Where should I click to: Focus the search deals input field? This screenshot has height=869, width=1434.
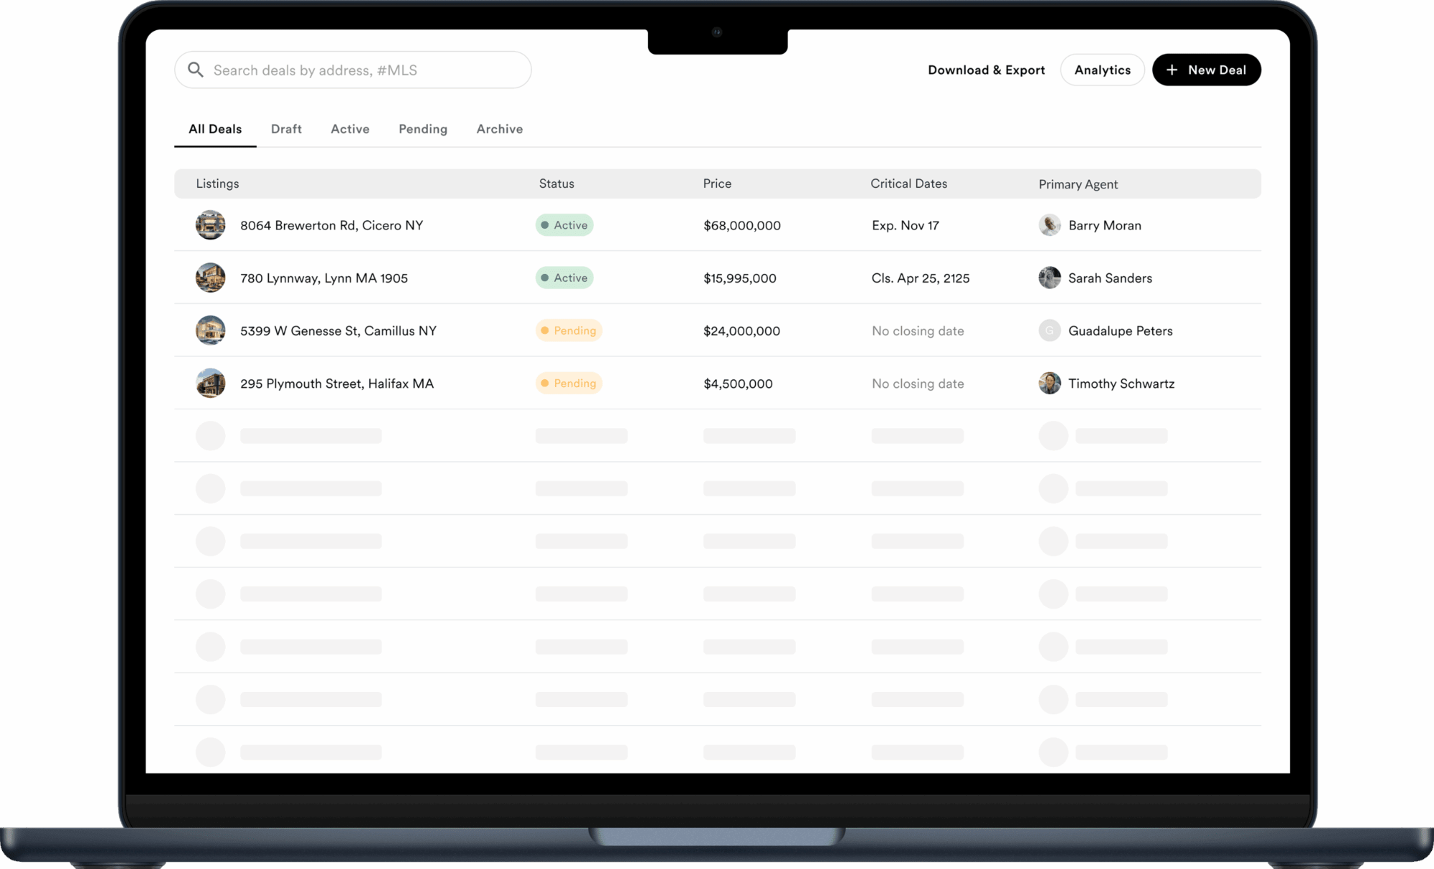click(353, 70)
